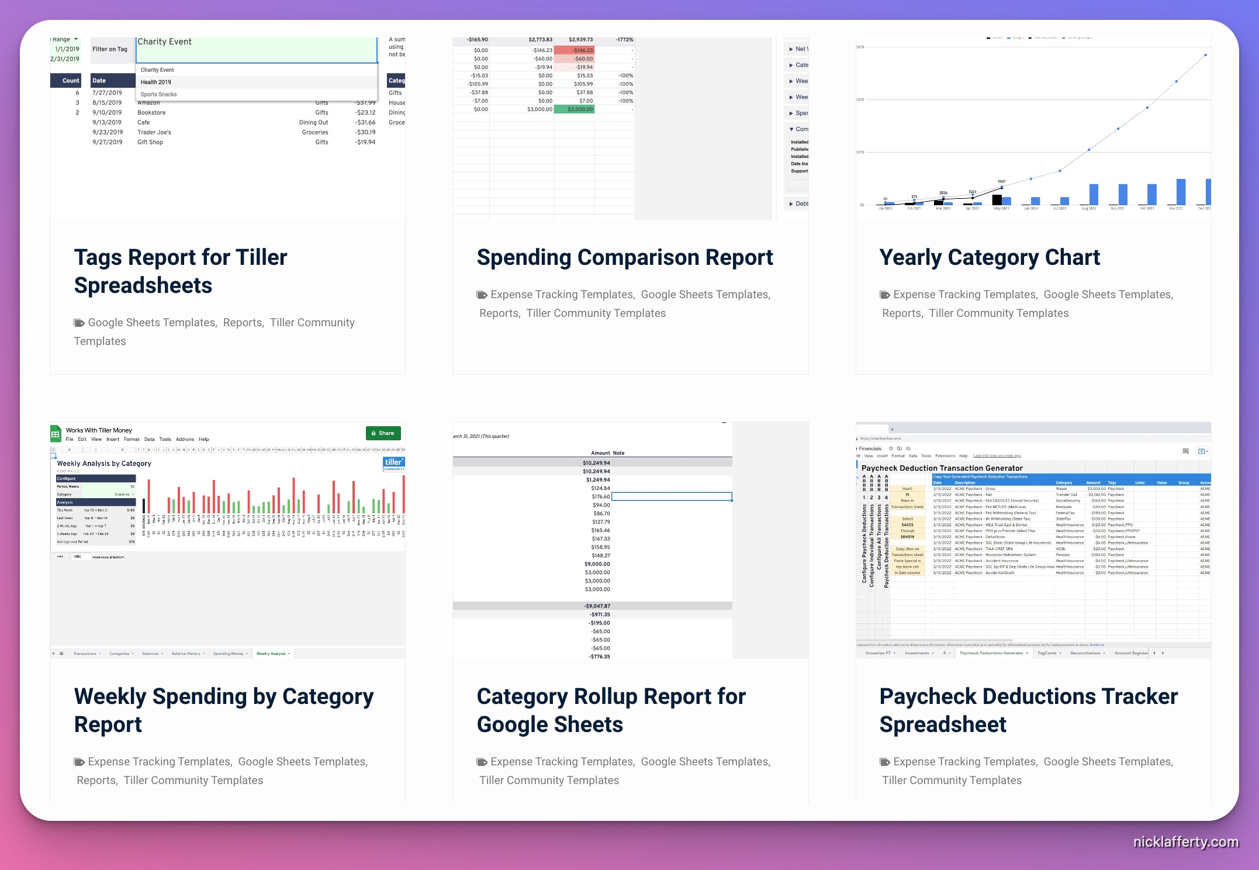Click the Paycheck Deduction Transaction Generator thumbnail
The height and width of the screenshot is (870, 1259).
[x=1033, y=541]
